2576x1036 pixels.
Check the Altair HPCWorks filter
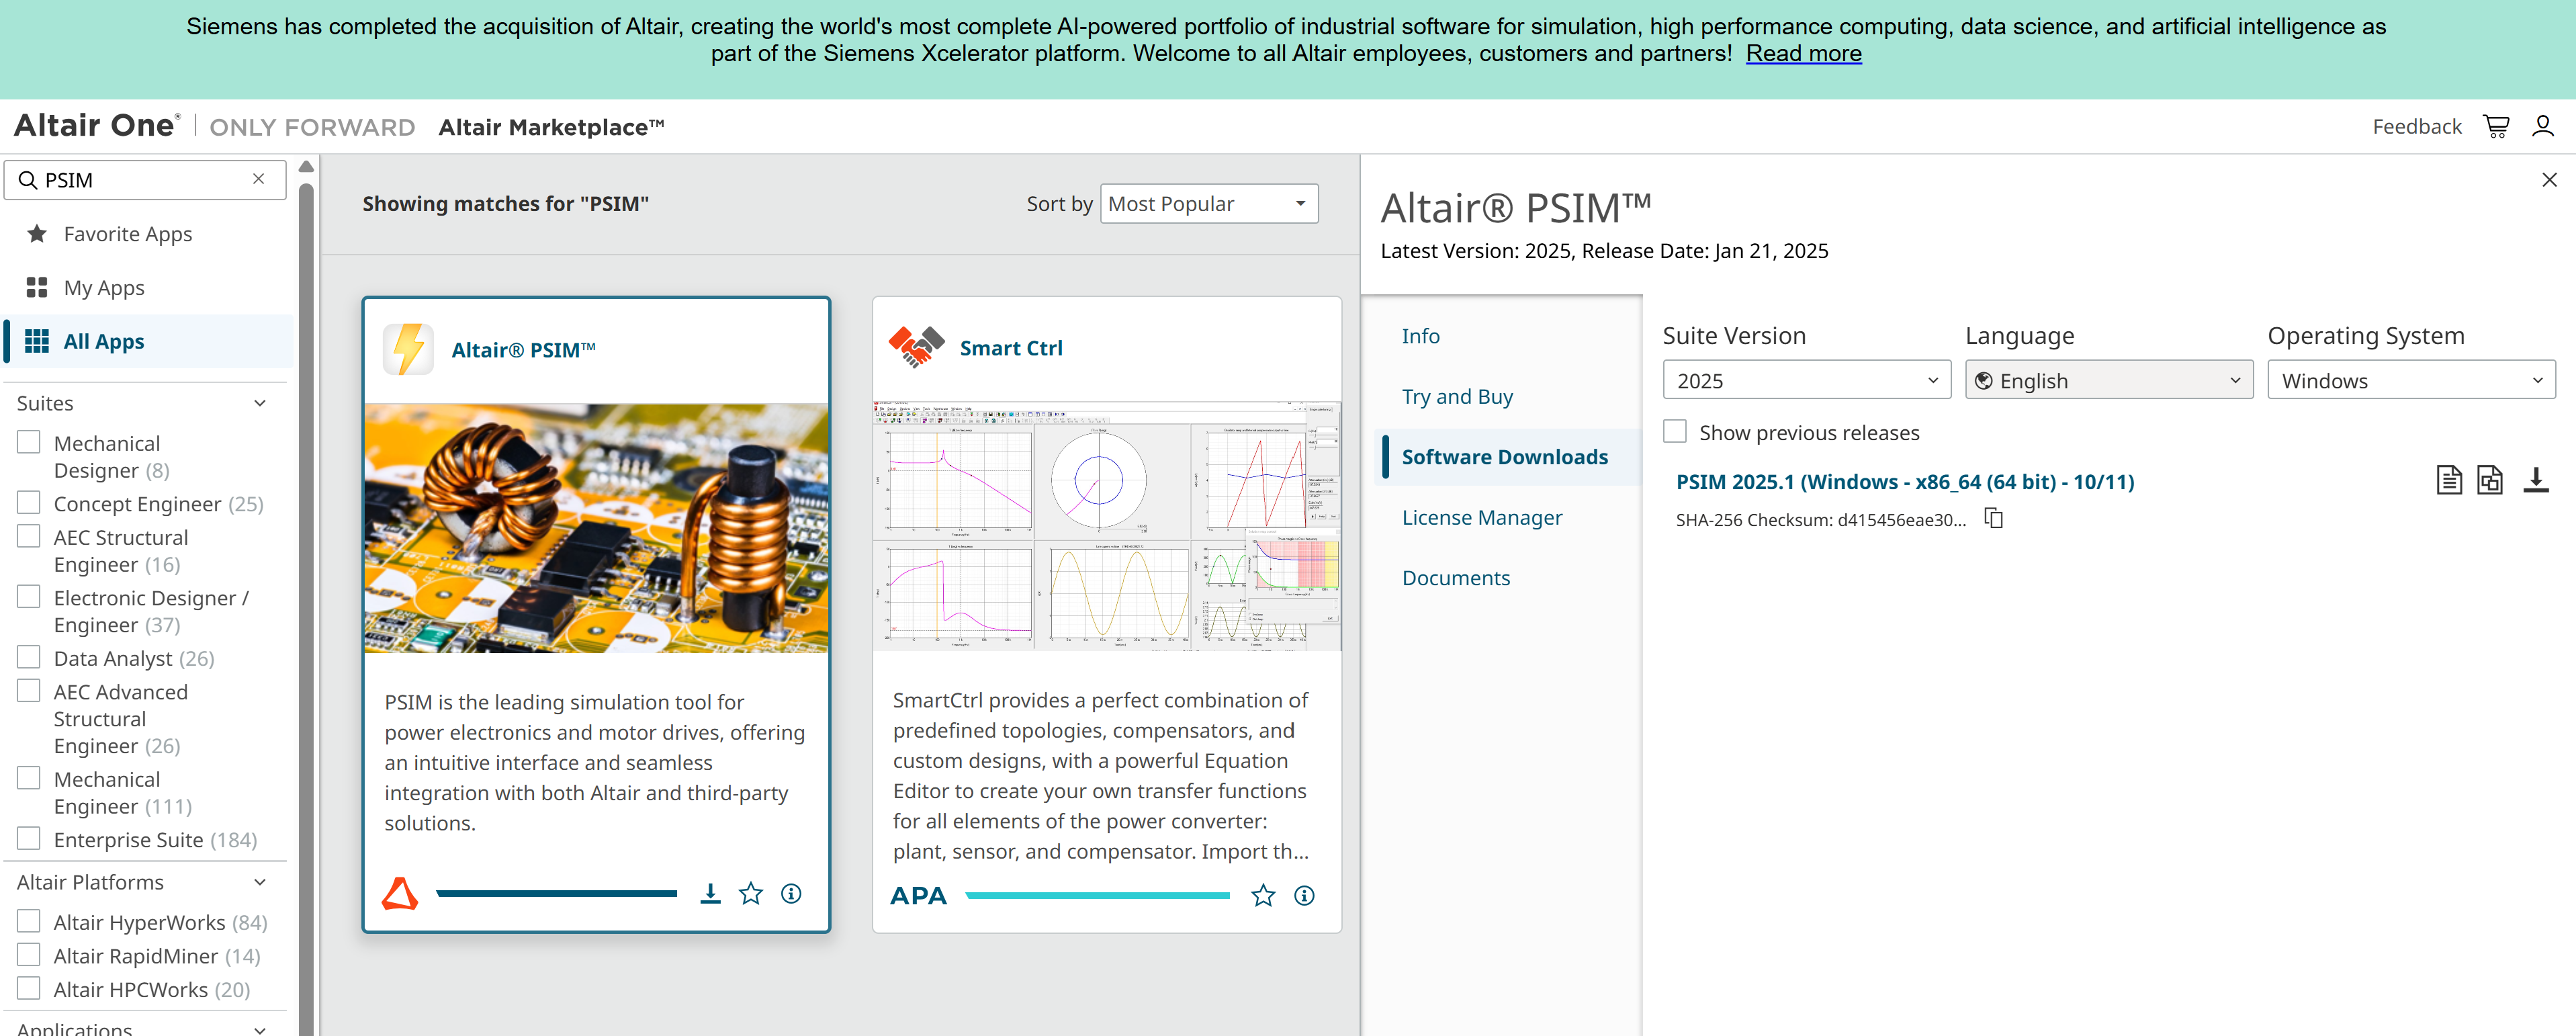[29, 988]
